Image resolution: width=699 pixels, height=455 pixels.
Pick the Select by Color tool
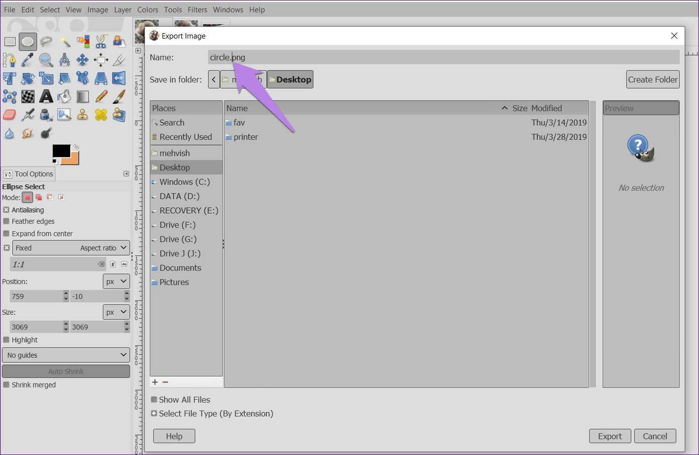pos(83,42)
